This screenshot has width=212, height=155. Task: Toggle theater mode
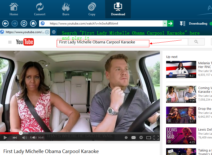coord(149,138)
